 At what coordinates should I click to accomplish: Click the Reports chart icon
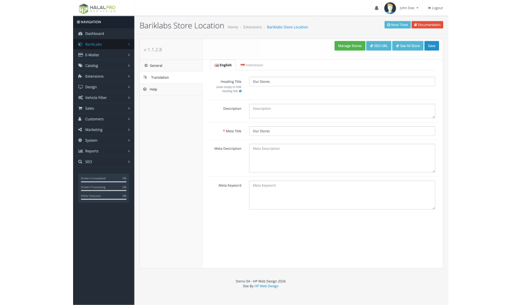click(80, 151)
